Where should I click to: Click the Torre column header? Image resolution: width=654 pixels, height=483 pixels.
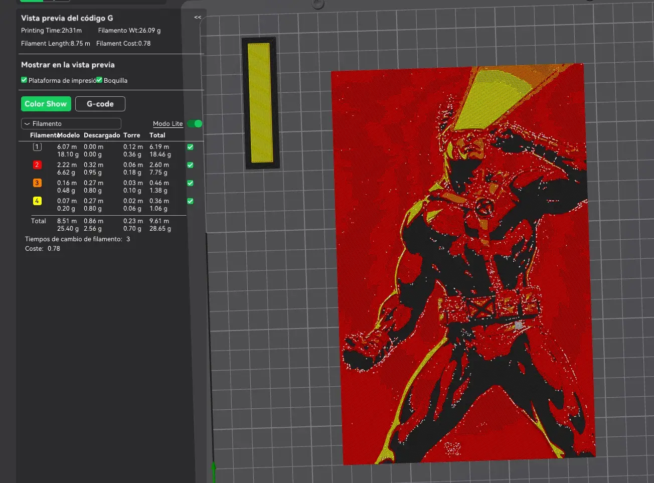click(132, 135)
